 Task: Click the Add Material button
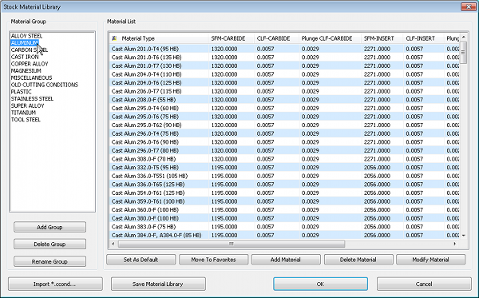286,260
